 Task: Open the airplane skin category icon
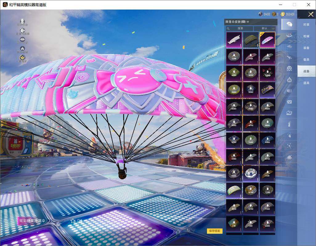(x=290, y=58)
